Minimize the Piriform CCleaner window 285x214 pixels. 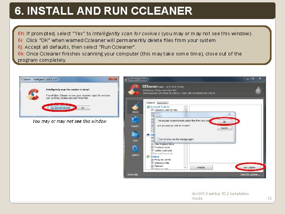247,78
